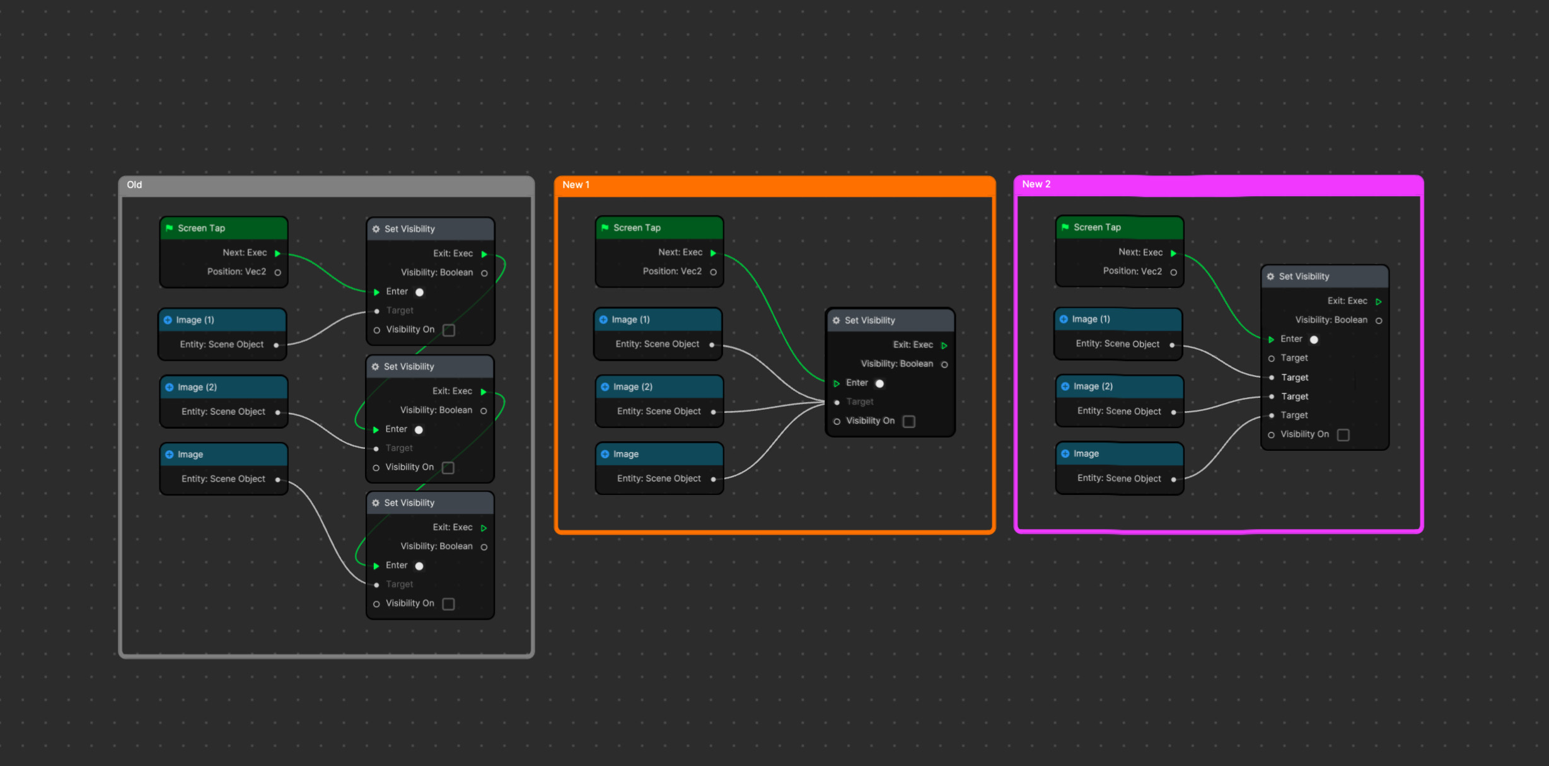The width and height of the screenshot is (1549, 766).
Task: Click the magenta New 2 group header
Action: pyautogui.click(x=1218, y=185)
